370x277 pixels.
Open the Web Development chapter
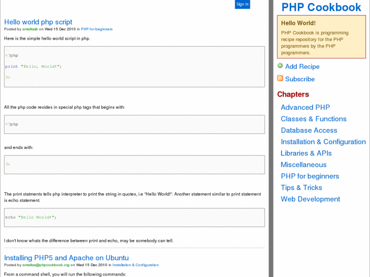310,199
